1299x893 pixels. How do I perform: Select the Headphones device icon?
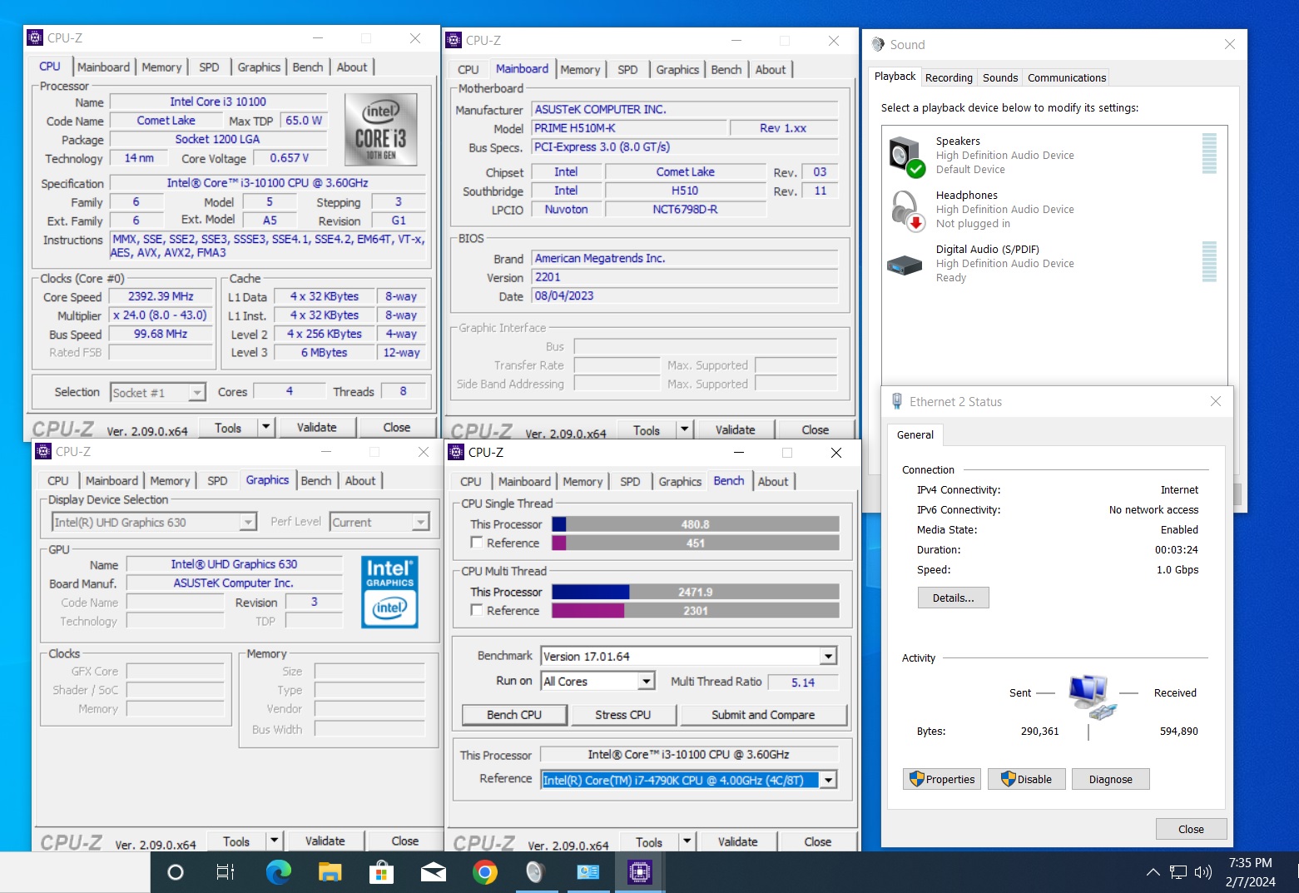pyautogui.click(x=905, y=210)
